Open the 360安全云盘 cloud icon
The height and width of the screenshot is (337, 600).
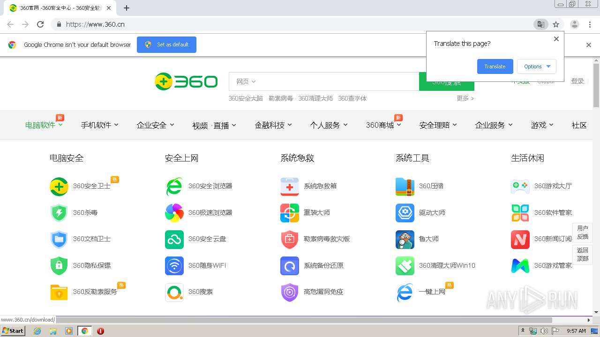pos(174,239)
